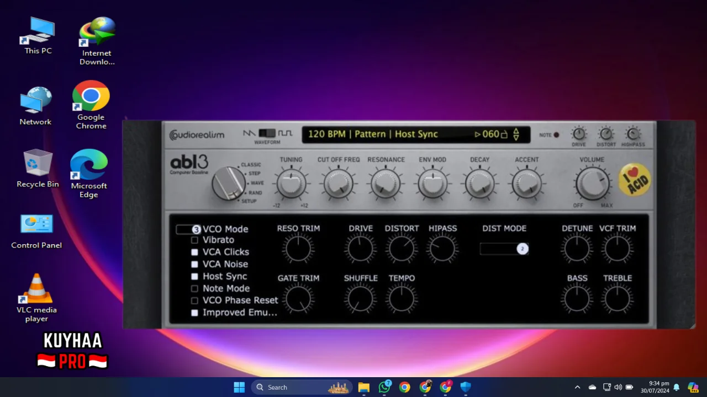Open Copilot icon at taskbar end

(693, 387)
